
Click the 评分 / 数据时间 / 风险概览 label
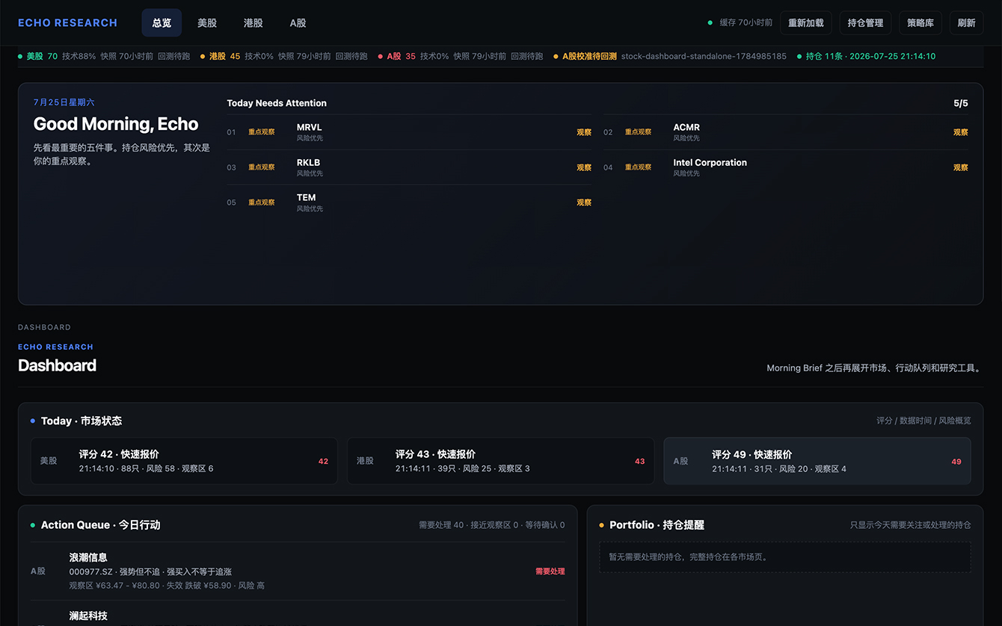tap(923, 421)
